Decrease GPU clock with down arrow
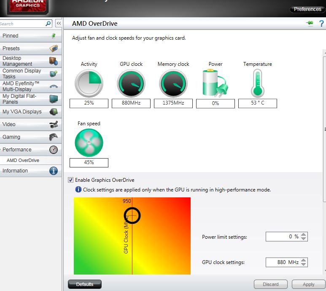 (x=304, y=264)
